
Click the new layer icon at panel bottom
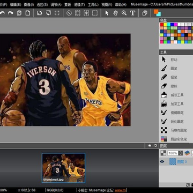[188, 185]
